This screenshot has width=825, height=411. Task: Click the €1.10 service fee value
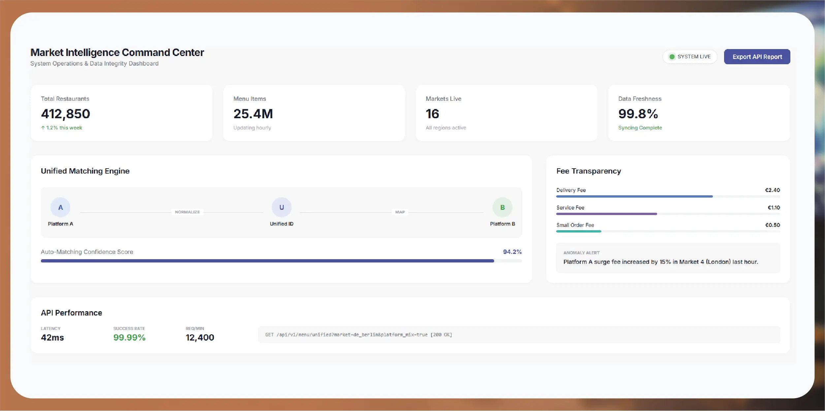774,207
